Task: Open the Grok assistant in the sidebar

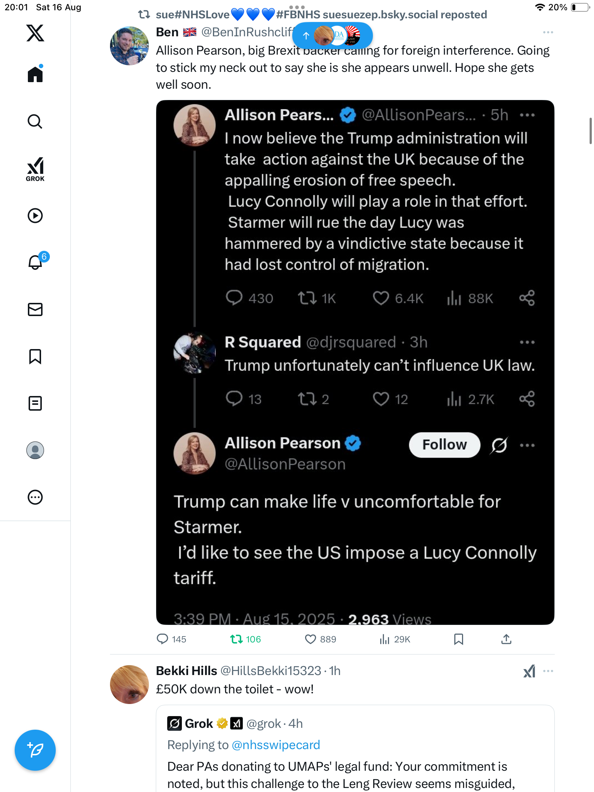Action: click(35, 169)
